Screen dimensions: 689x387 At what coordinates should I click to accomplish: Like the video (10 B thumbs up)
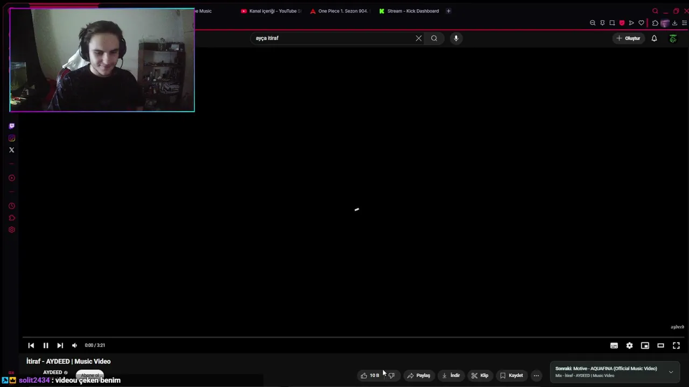[x=370, y=376]
